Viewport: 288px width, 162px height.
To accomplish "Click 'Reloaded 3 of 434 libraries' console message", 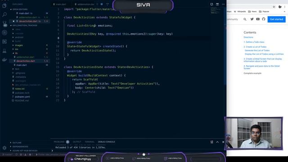I will 81,147.
